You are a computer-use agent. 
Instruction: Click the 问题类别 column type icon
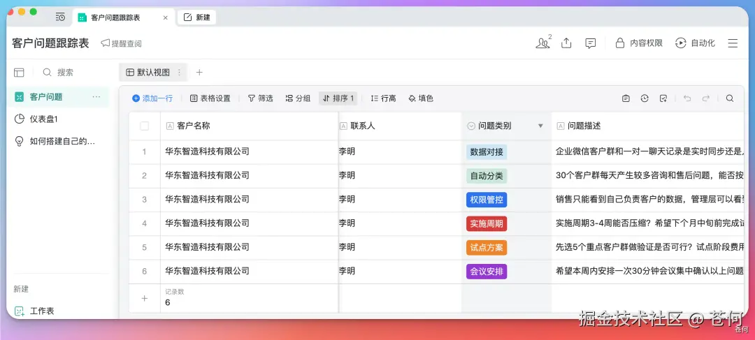(471, 126)
